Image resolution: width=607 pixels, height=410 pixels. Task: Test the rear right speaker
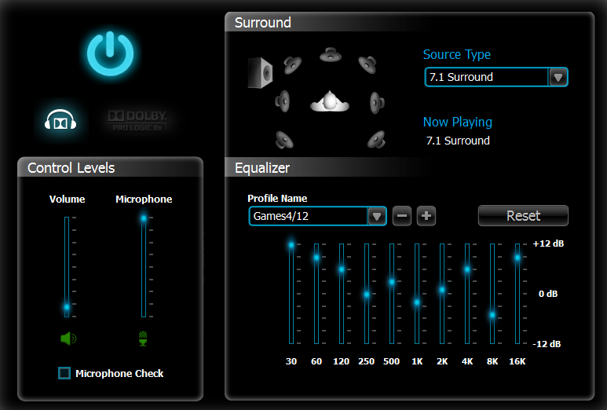[x=376, y=140]
